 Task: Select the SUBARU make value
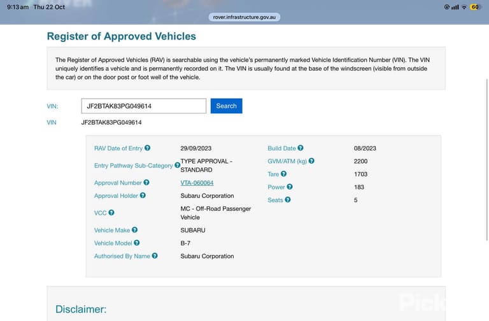[x=193, y=230]
